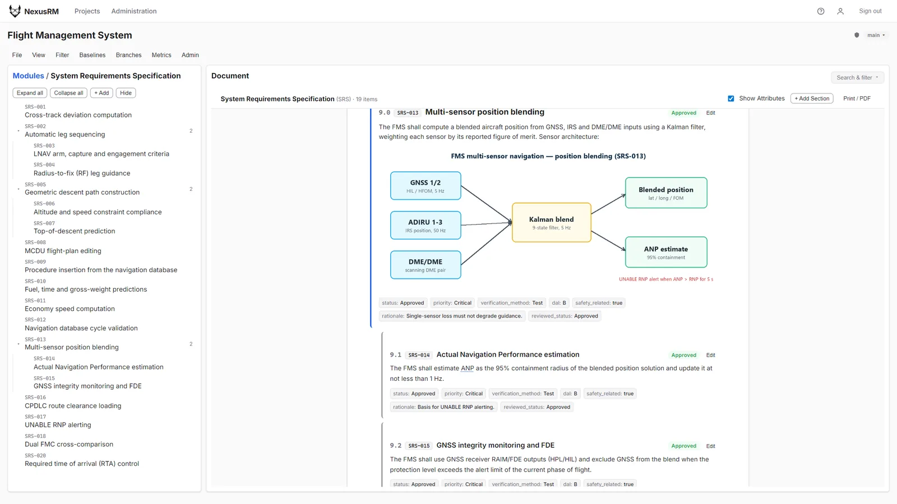The height and width of the screenshot is (504, 897).
Task: Click Sign out
Action: tap(870, 11)
